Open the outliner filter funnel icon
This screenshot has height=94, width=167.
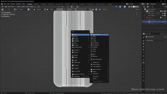166,7
